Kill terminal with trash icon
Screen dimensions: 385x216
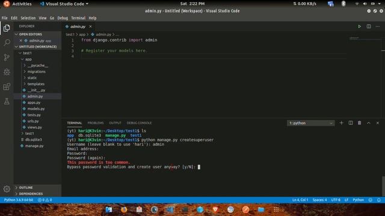(360, 123)
